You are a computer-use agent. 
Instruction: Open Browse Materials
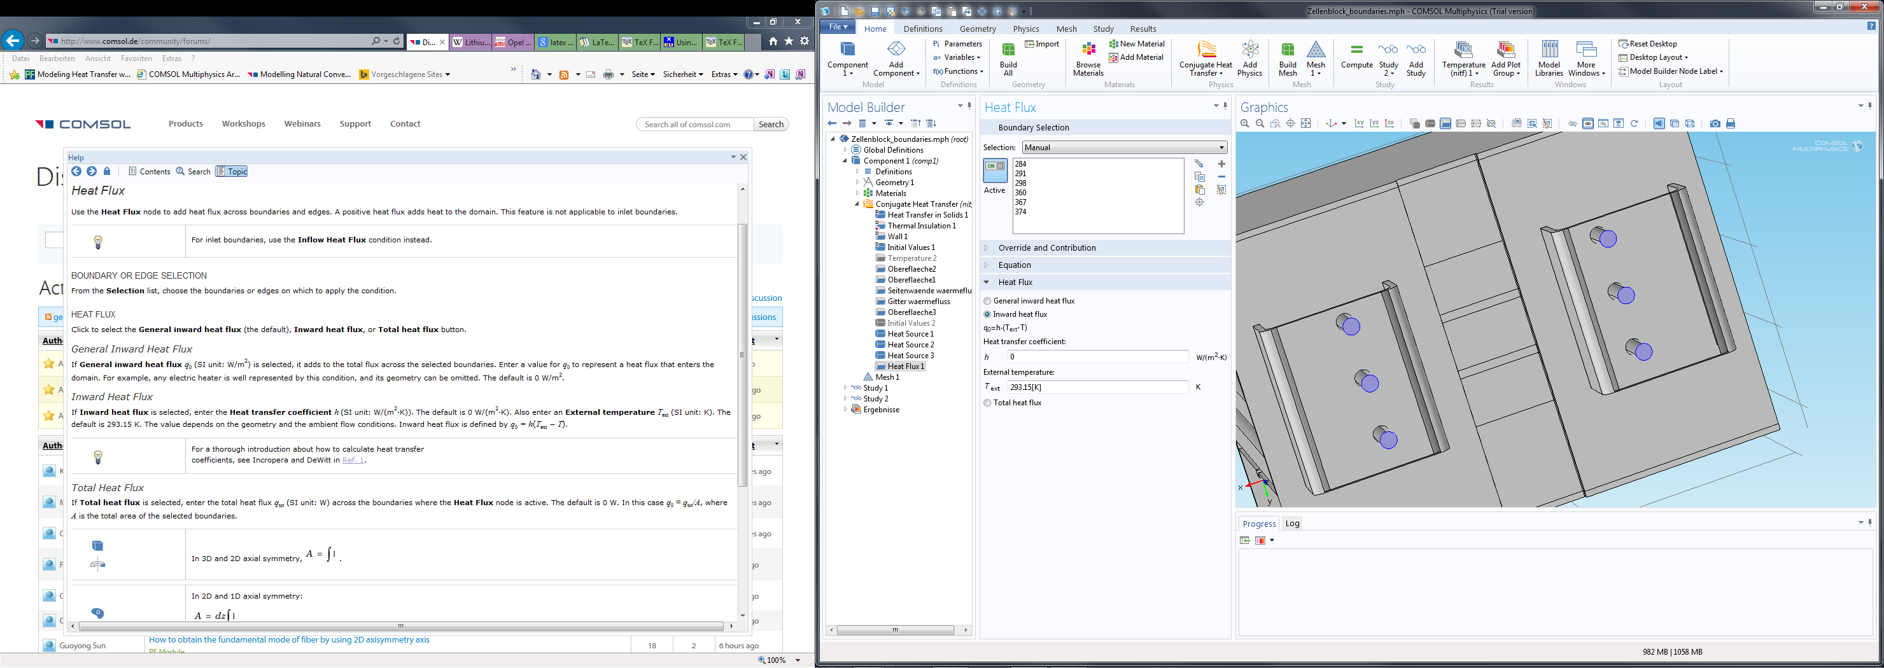[1088, 59]
